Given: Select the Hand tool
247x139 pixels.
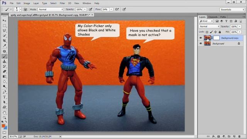Looking at the screenshot, I should [4, 113].
